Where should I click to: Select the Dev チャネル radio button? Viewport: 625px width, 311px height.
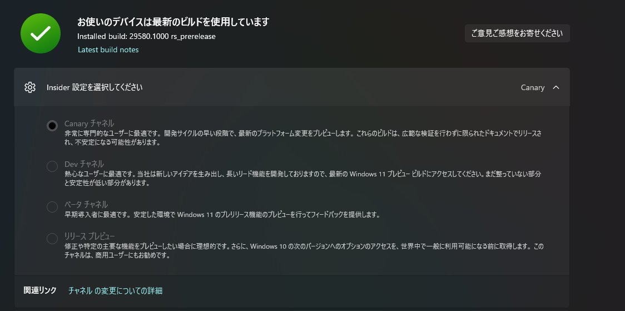[x=52, y=166]
